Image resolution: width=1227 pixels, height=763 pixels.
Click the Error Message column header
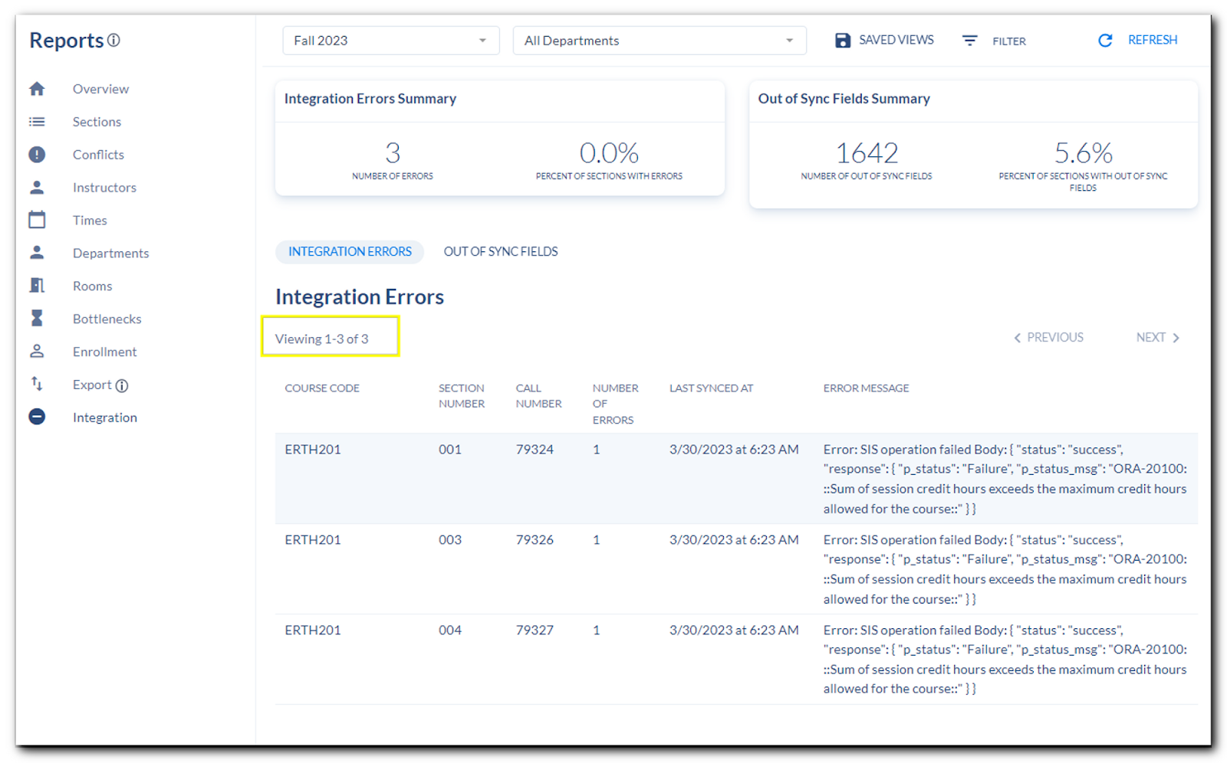[x=866, y=388]
